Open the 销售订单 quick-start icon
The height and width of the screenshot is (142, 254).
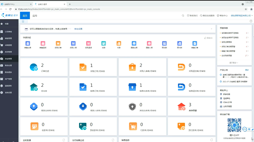coord(195,44)
